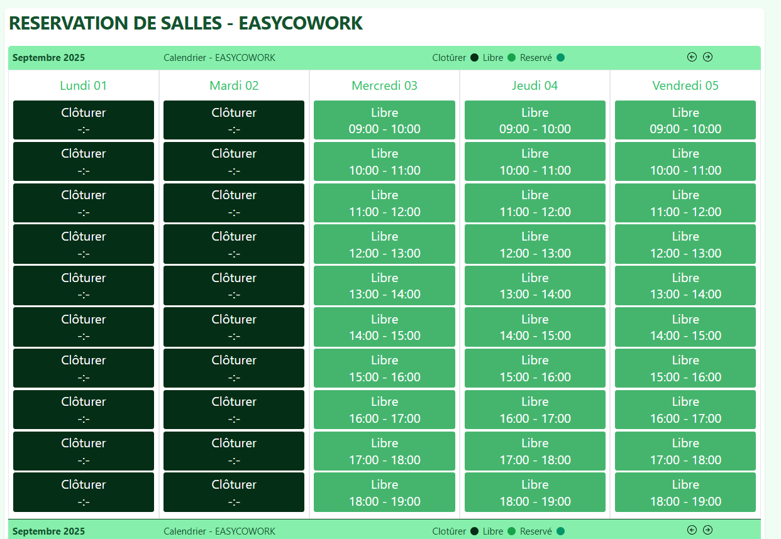This screenshot has height=539, width=781.
Task: Book Jeudi 04 slot 15:00 - 16:00
Action: tap(535, 368)
